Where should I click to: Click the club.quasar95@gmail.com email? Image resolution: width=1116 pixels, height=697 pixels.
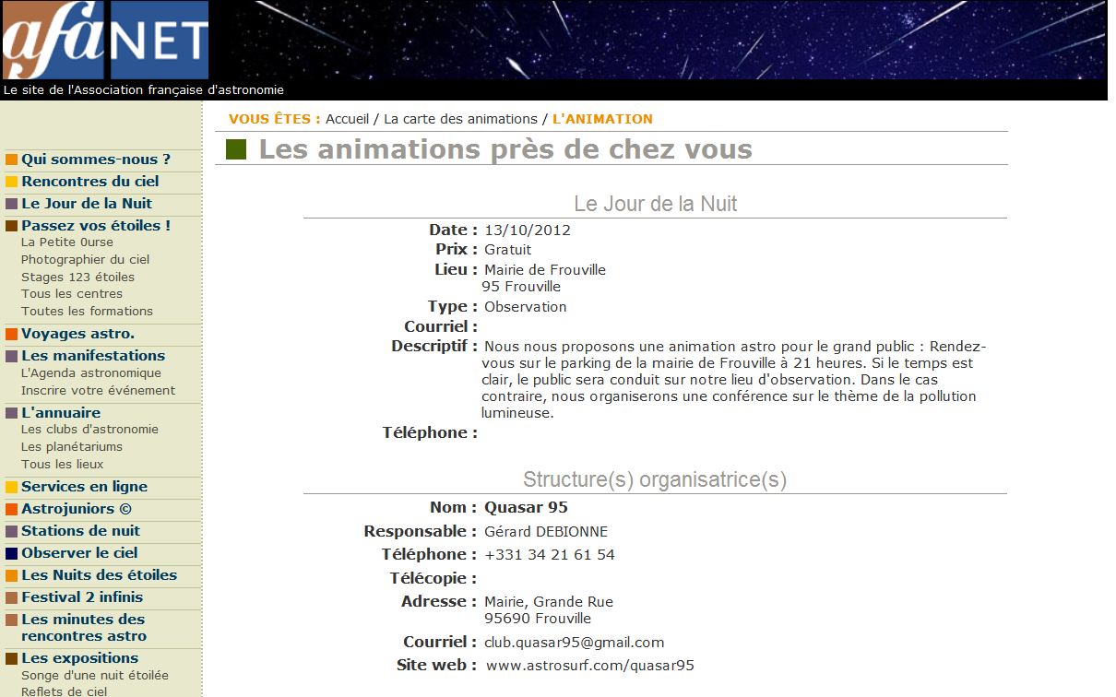pyautogui.click(x=575, y=643)
